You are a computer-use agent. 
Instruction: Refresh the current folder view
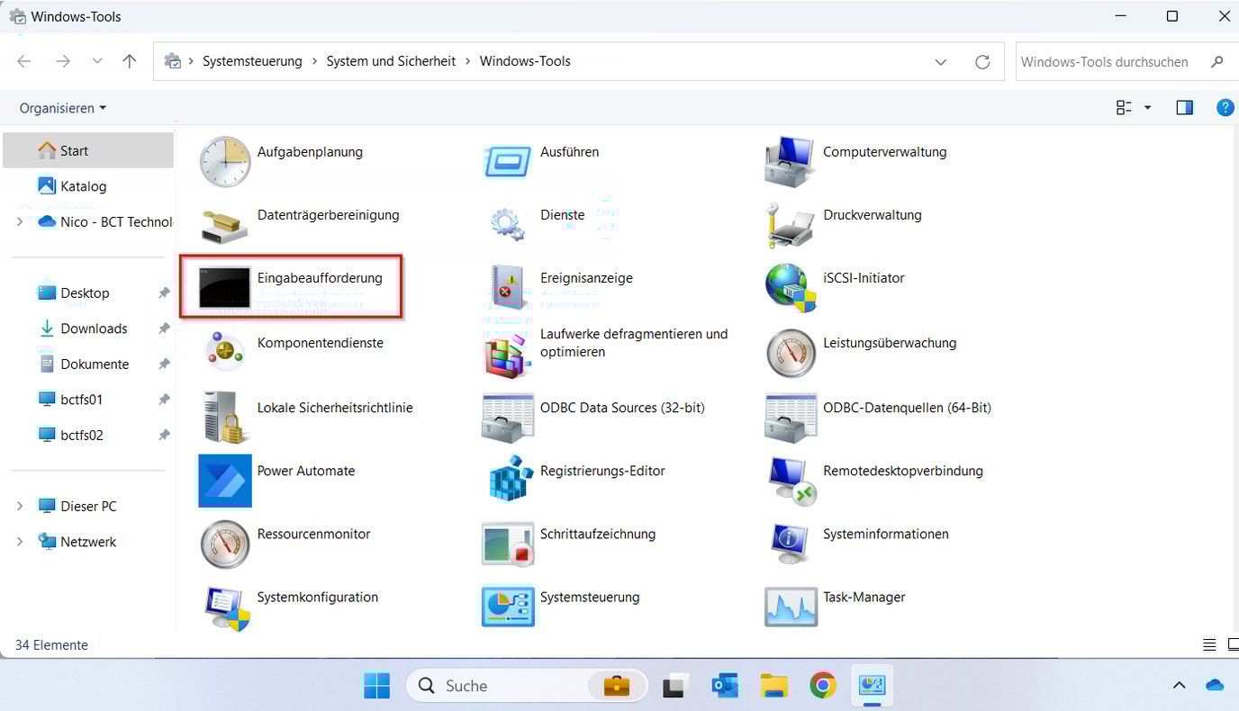click(982, 62)
